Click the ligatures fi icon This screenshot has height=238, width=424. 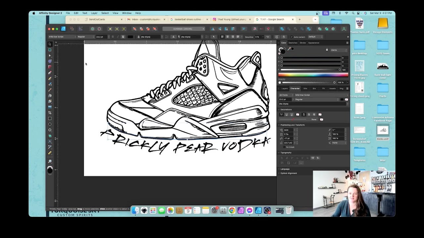[284, 37]
